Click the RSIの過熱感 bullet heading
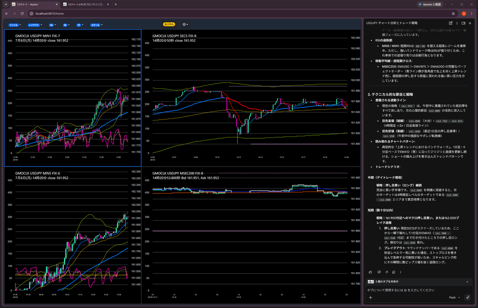Screen dimensions: 478x308 pyautogui.click(x=384, y=40)
